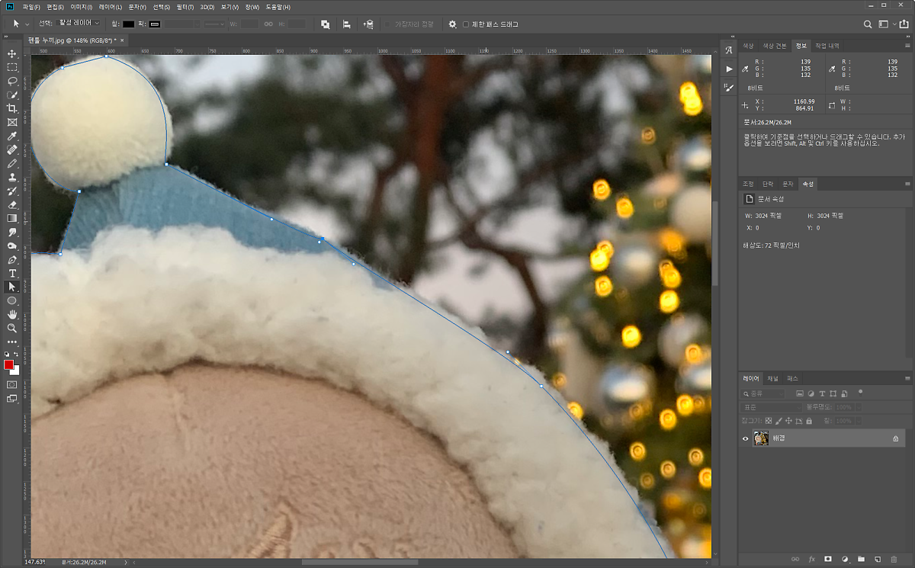Select the Lasso tool
The width and height of the screenshot is (915, 568).
coord(12,81)
